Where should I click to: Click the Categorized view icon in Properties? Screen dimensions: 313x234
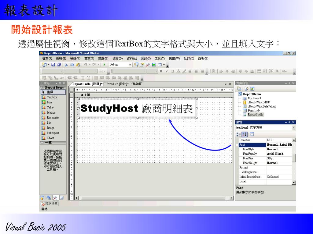point(238,134)
